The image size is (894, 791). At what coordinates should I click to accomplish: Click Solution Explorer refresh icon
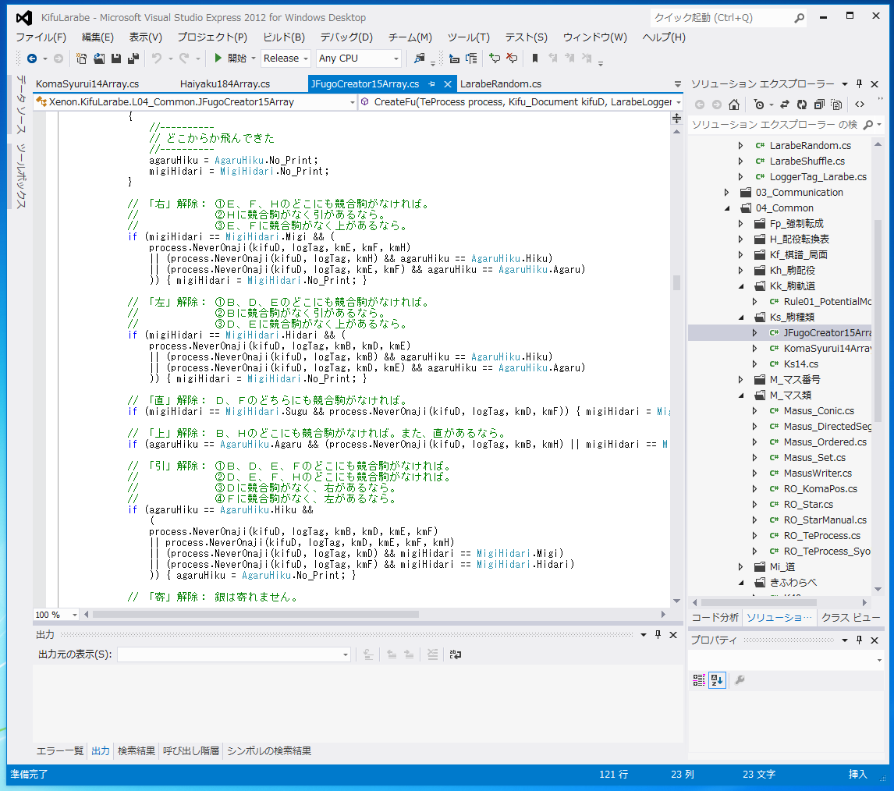[x=801, y=105]
